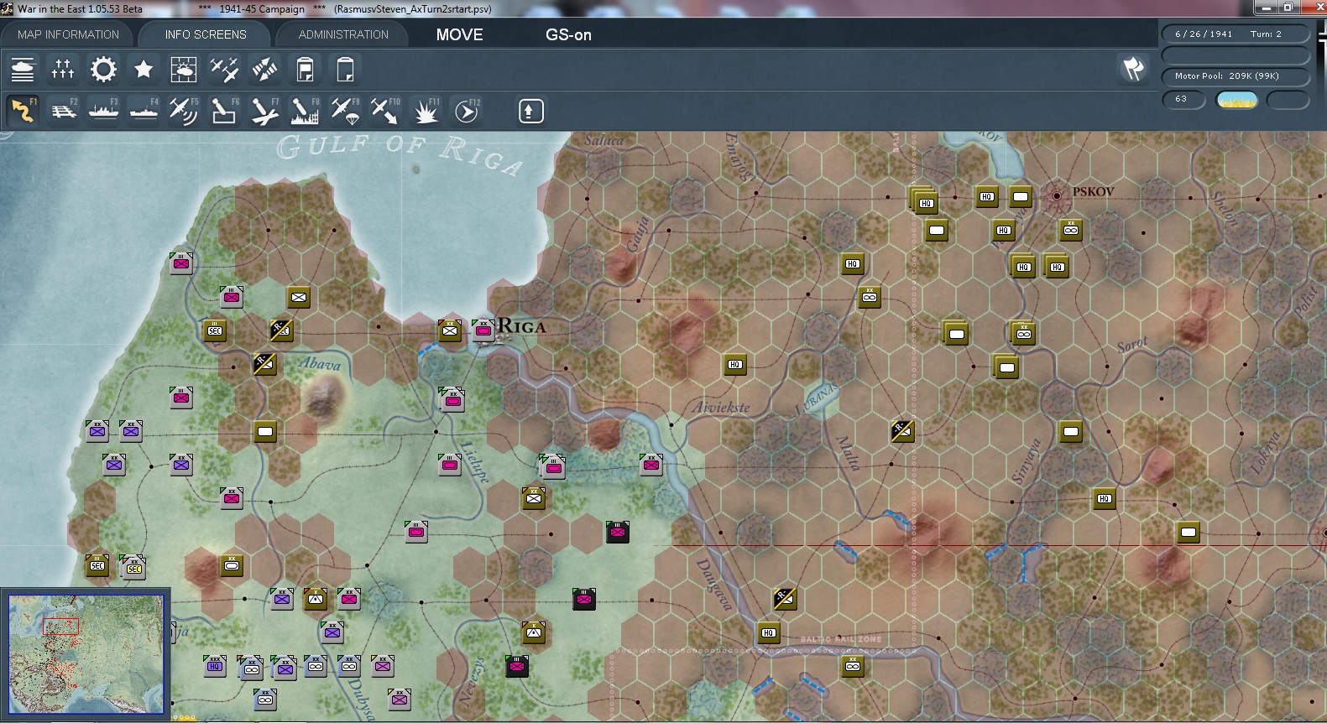The image size is (1327, 723).
Task: Select the HQ counter above Baltic Rail Zone
Action: pyautogui.click(x=769, y=632)
